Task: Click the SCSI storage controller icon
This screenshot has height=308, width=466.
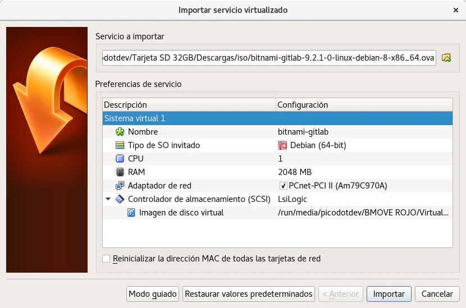Action: (120, 199)
